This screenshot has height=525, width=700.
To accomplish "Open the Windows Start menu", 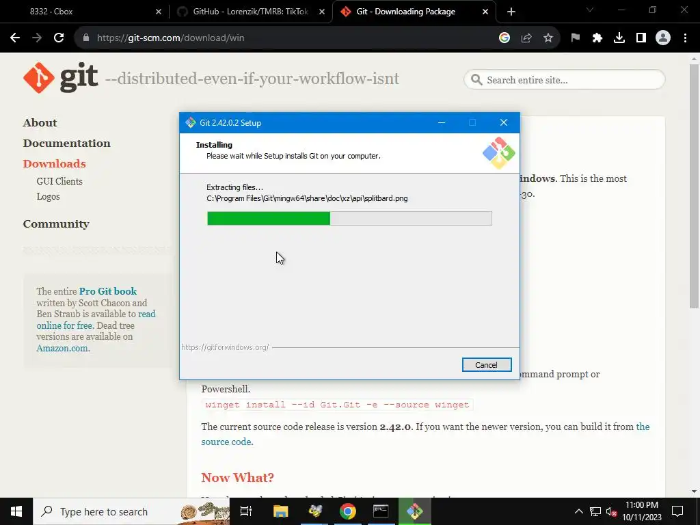I will [16, 511].
